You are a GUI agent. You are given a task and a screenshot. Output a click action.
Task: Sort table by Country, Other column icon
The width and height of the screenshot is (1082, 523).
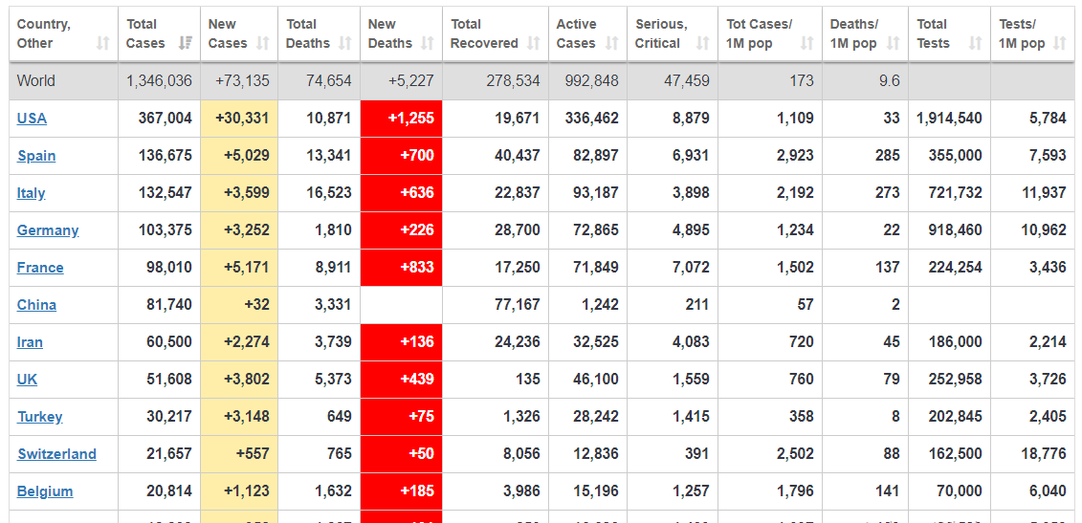point(102,43)
